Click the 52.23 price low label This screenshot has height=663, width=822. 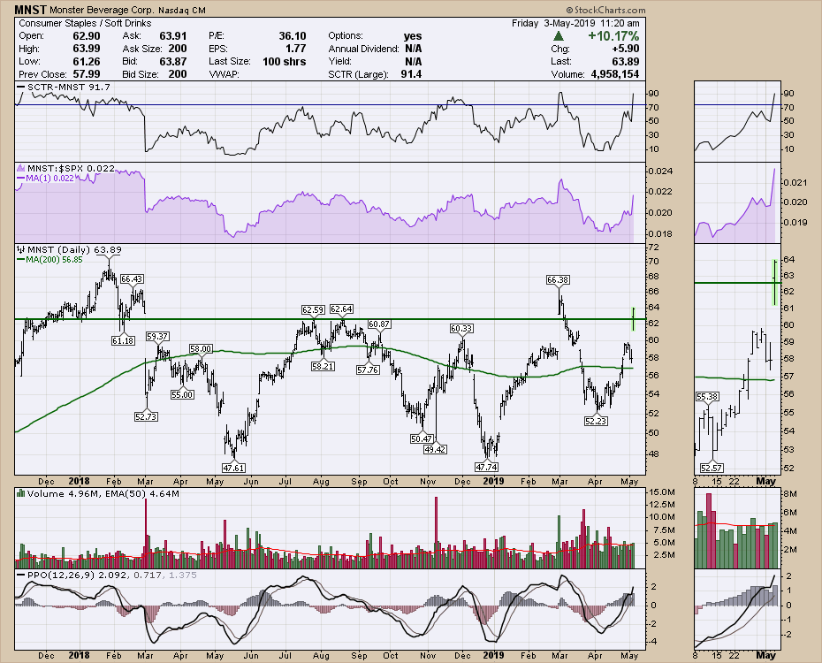point(596,421)
